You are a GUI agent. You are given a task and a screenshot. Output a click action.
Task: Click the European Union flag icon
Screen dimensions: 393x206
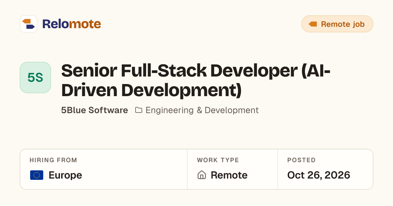click(37, 175)
